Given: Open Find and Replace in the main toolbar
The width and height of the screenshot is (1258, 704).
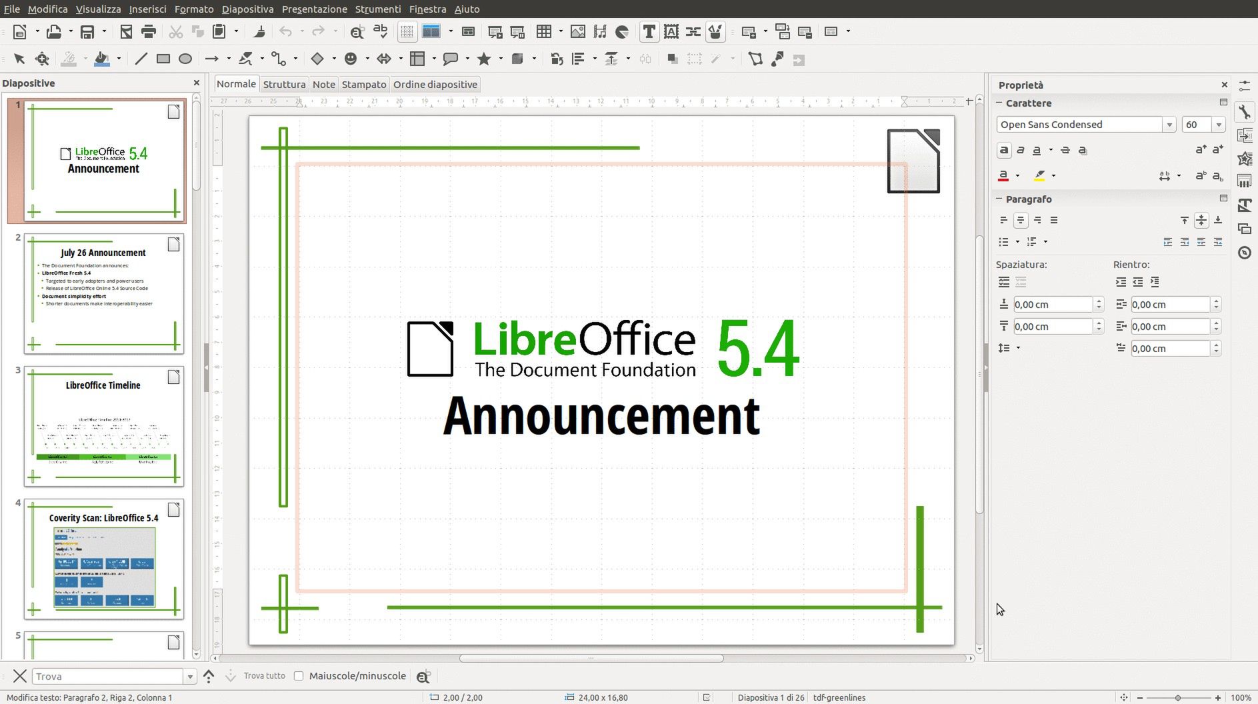Looking at the screenshot, I should click(357, 31).
